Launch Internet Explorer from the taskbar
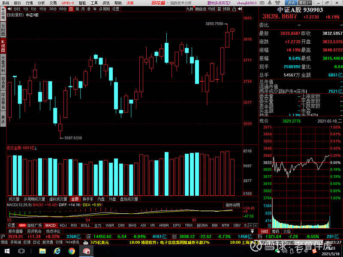This screenshot has height=257, width=343. [57, 251]
